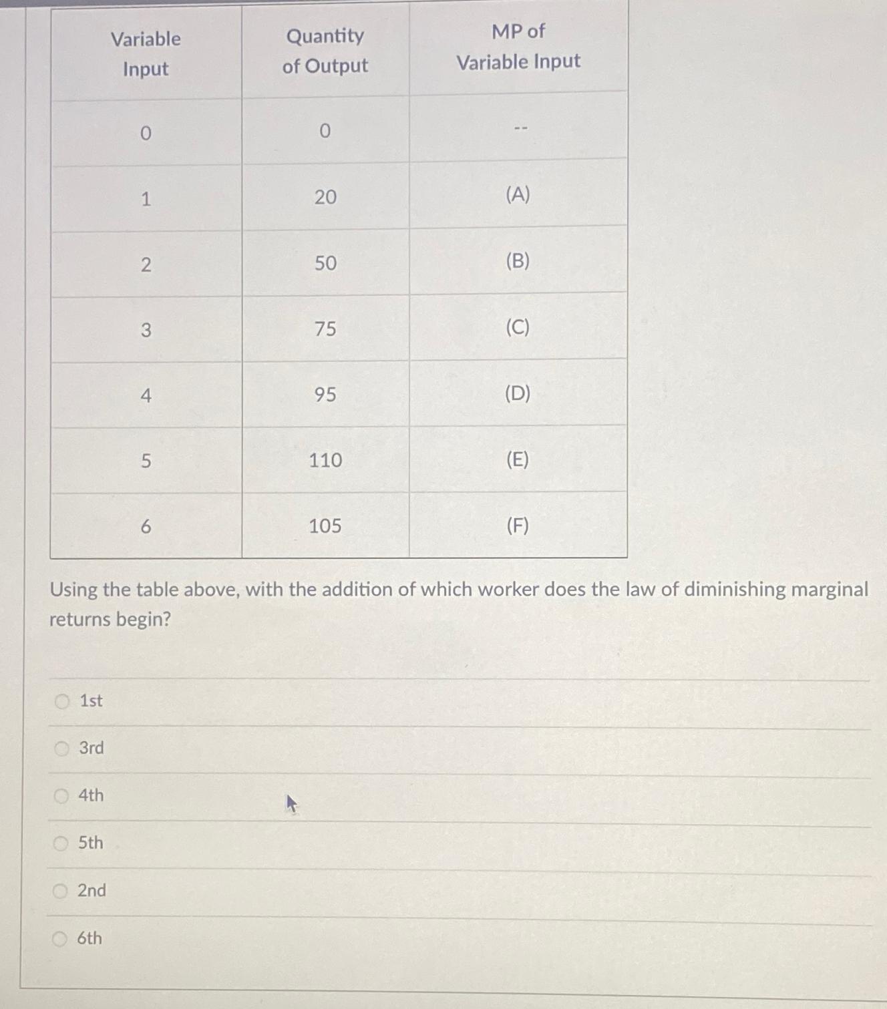Click the table cell showing 105
The height and width of the screenshot is (1009, 887).
(325, 527)
